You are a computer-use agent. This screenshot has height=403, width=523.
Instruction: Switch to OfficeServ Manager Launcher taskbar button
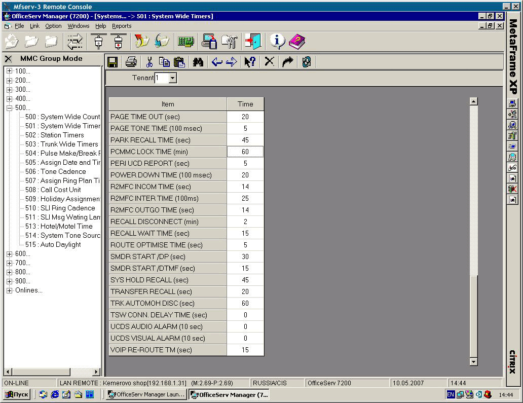(x=146, y=394)
